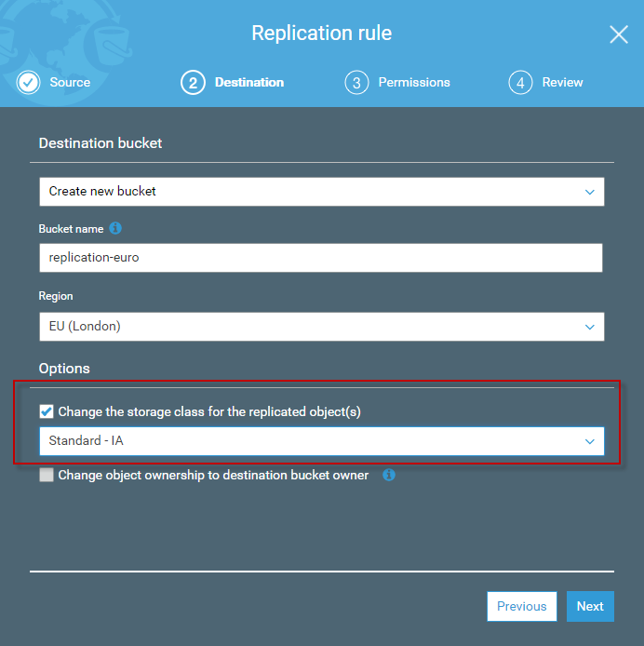Click the step 2 circle icon

[193, 83]
